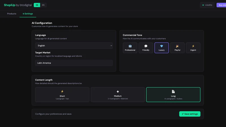Screen dimensions: 226x127
Task: Click the speech bubble icon for Friendly
Action: [x=146, y=46]
